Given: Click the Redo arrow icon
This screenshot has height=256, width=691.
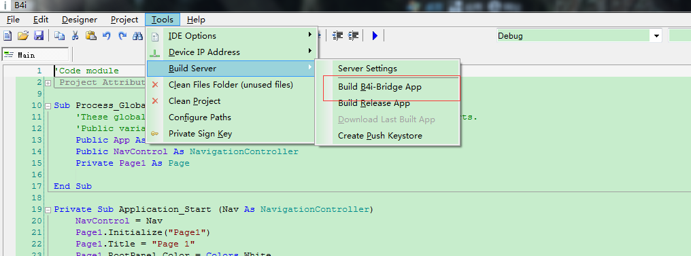Looking at the screenshot, I should point(122,35).
